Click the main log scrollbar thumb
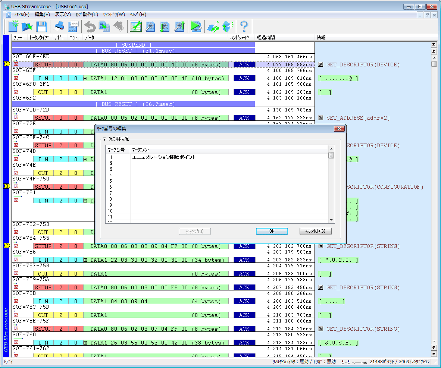441x368 pixels. [434, 64]
